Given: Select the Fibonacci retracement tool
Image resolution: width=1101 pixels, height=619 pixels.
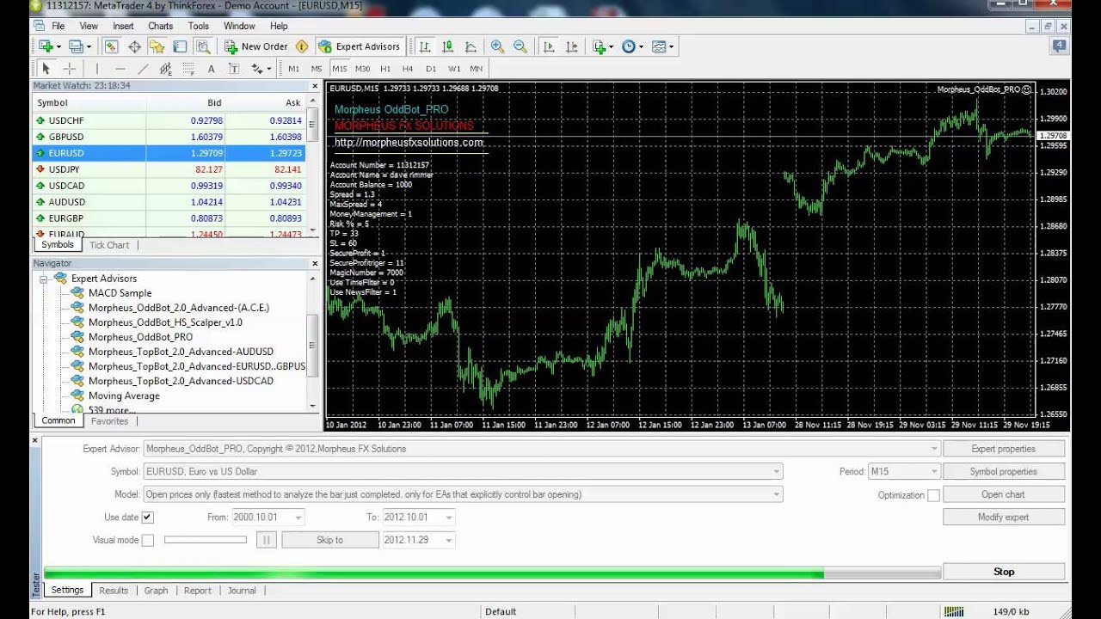Looking at the screenshot, I should pos(189,69).
